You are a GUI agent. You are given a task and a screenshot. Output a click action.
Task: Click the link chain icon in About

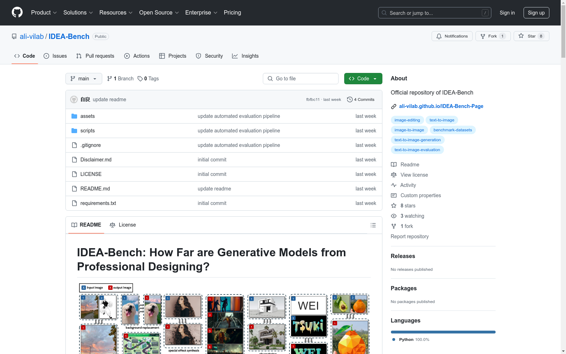click(394, 107)
